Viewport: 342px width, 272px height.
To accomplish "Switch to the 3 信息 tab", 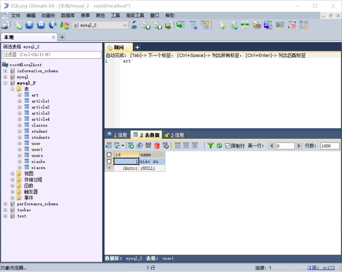I will click(x=174, y=135).
